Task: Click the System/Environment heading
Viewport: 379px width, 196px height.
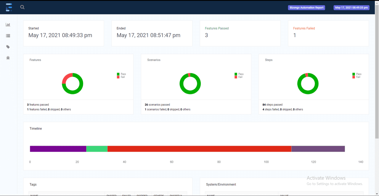Action: click(221, 184)
